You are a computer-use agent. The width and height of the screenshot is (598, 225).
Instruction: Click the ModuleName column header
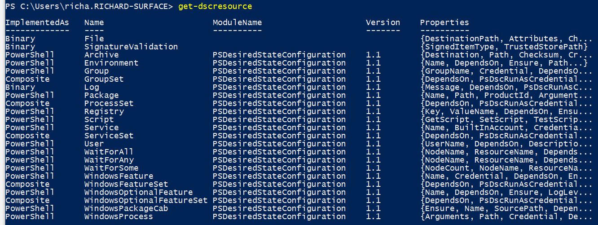(x=237, y=22)
